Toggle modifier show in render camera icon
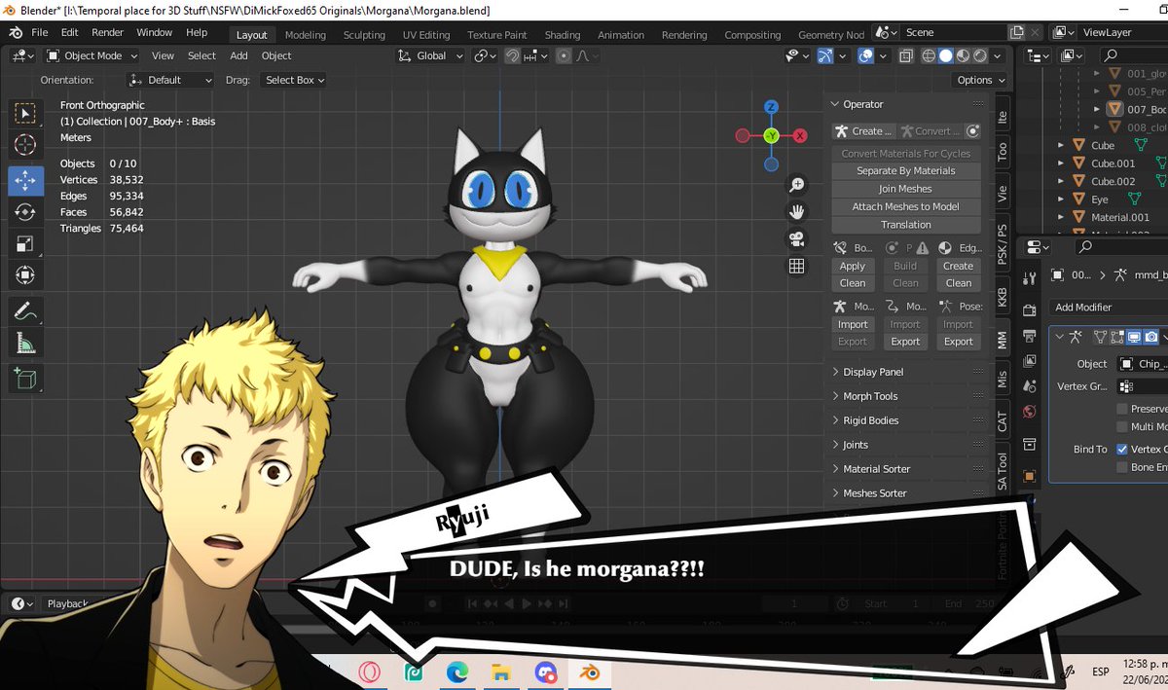The height and width of the screenshot is (690, 1168). pos(1150,337)
